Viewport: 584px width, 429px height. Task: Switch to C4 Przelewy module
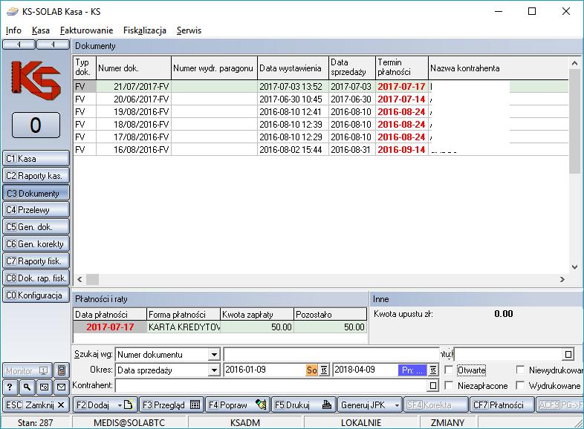click(36, 210)
